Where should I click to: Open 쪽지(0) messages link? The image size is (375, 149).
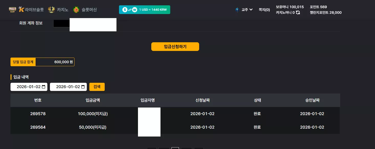tap(264, 10)
